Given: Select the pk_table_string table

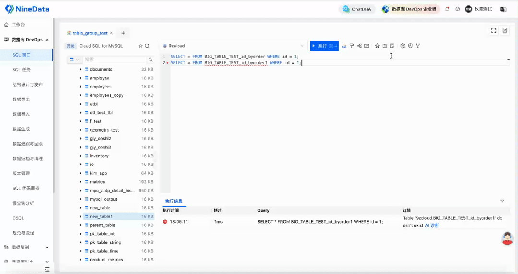Looking at the screenshot, I should (106, 243).
